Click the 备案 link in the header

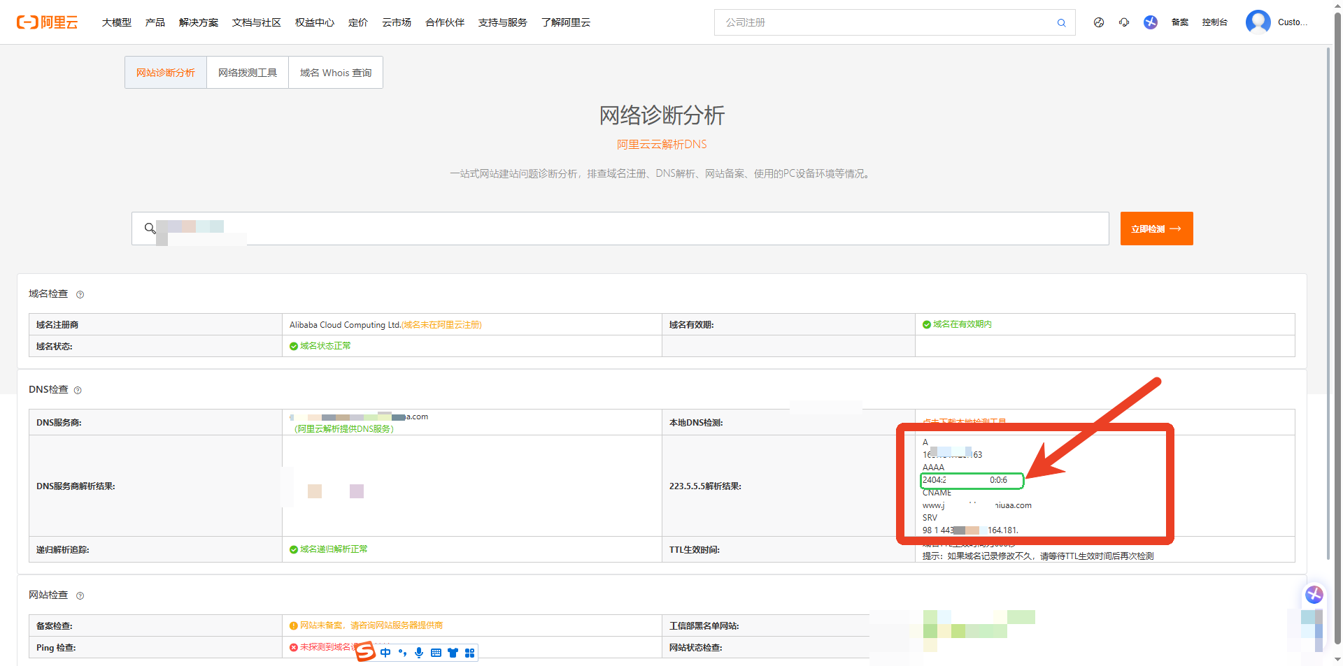(x=1180, y=22)
